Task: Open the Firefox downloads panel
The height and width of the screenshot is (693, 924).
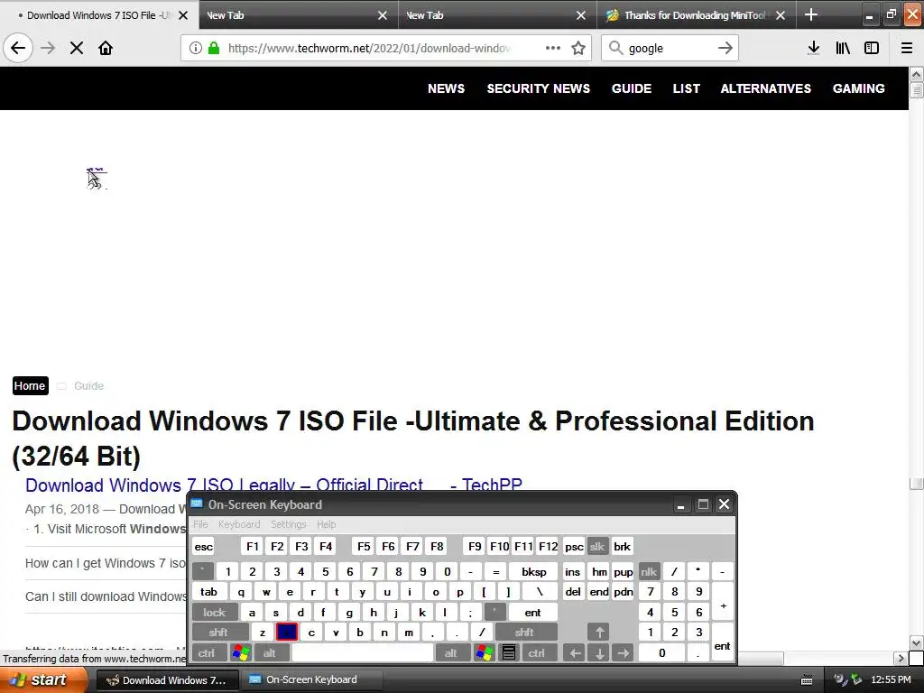Action: pyautogui.click(x=813, y=48)
